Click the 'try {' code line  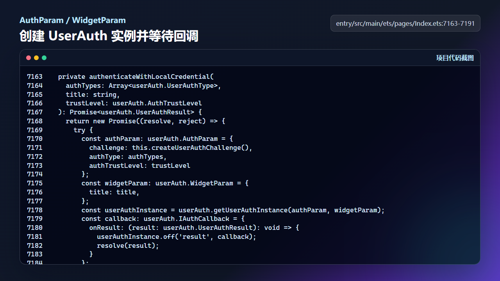[x=84, y=130]
